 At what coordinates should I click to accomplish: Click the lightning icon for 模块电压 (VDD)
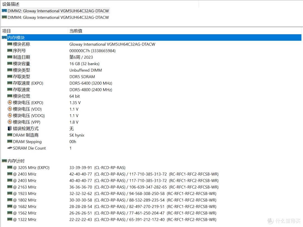tap(10, 109)
